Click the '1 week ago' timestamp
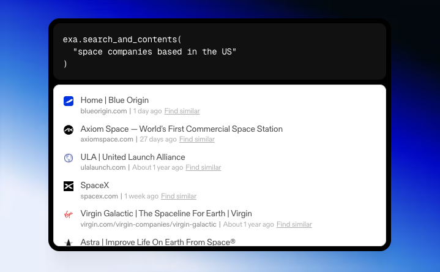This screenshot has height=272, width=440. coord(141,196)
